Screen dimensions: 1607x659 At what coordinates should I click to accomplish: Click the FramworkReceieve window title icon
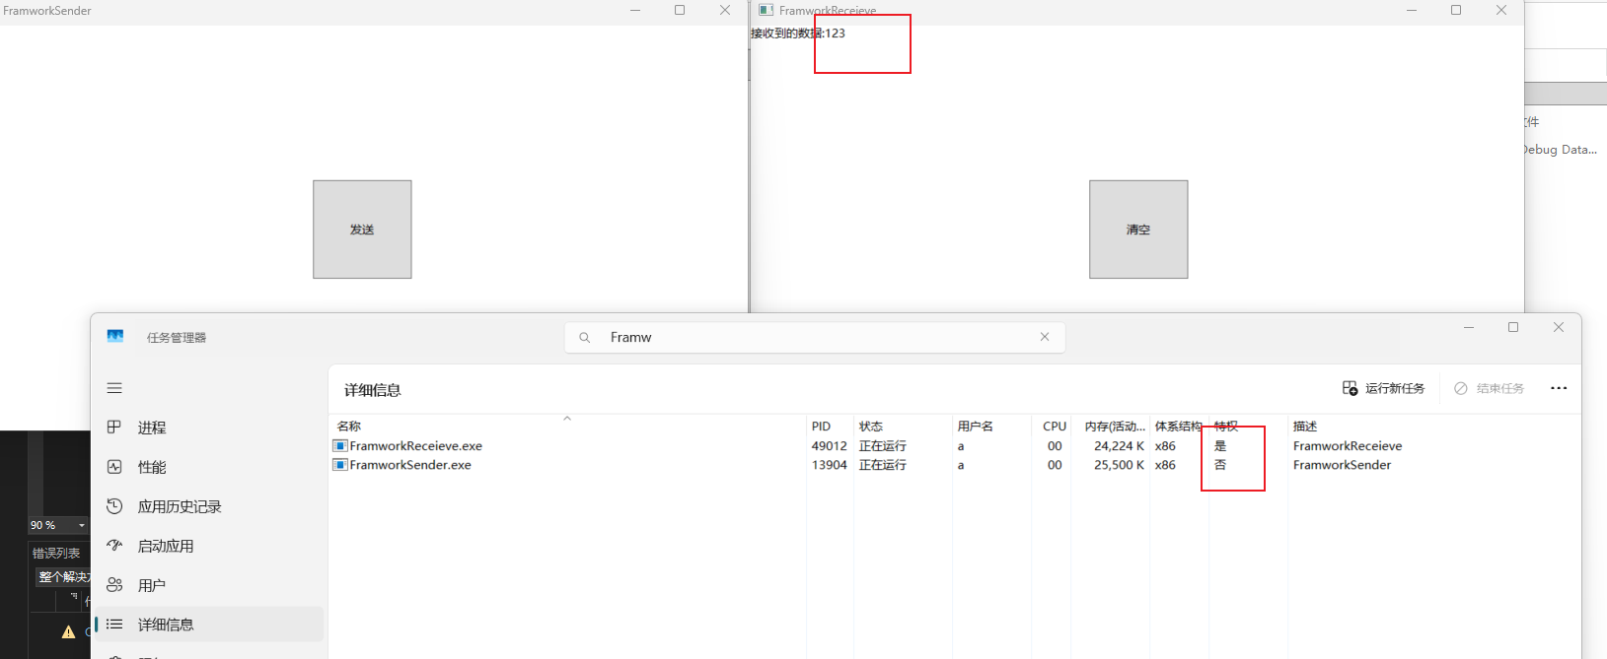[766, 10]
